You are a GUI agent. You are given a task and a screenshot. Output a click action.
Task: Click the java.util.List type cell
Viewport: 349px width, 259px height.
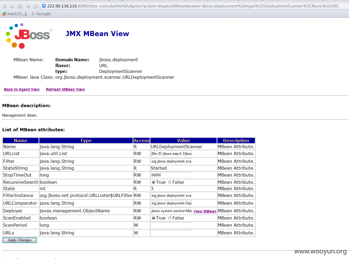pos(86,154)
